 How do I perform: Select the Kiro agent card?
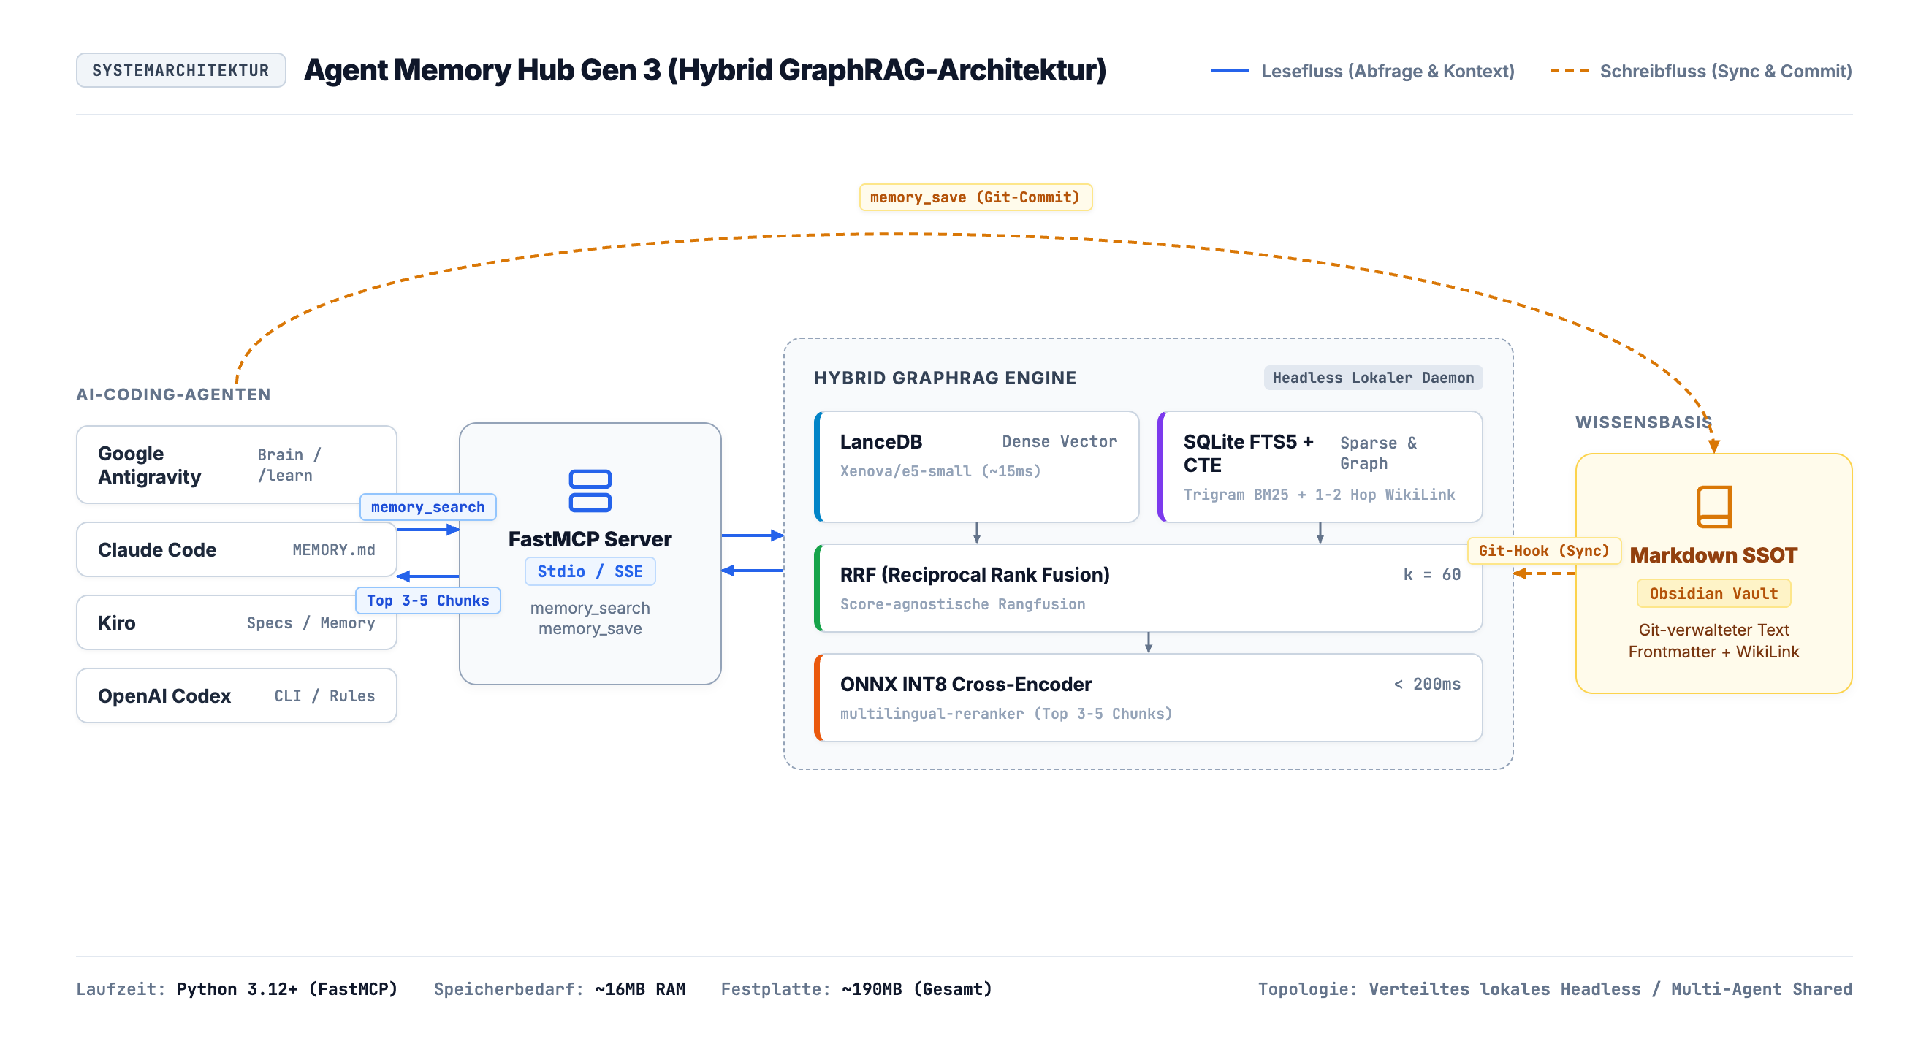coord(237,622)
